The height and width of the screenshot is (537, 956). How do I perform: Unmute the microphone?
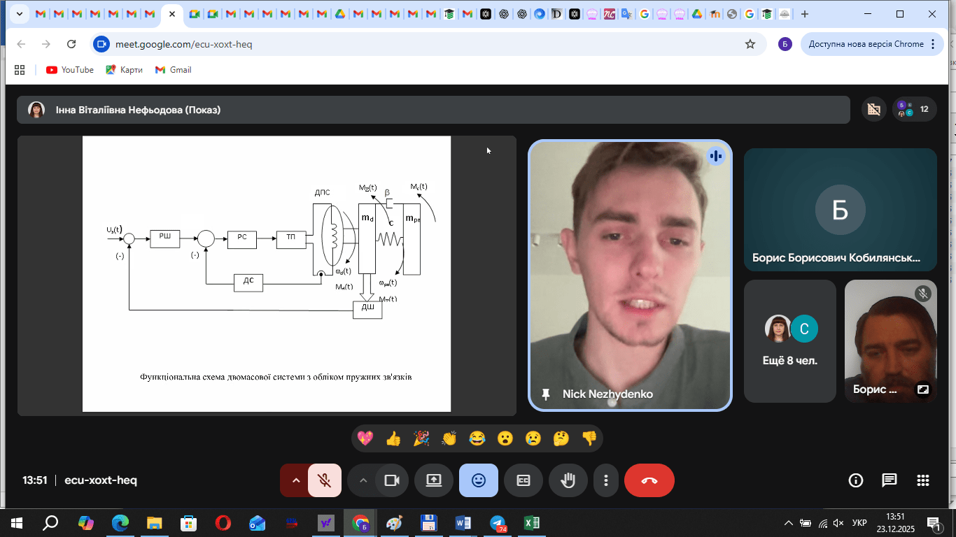coord(324,480)
